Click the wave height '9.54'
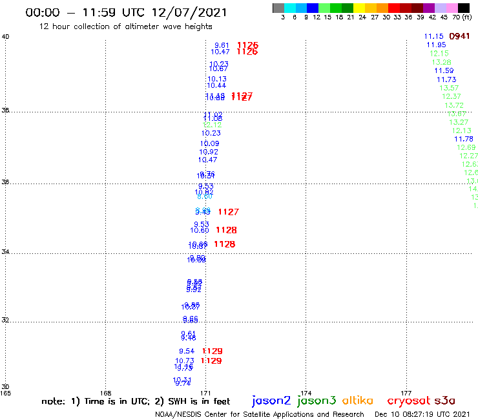The image size is (478, 420). click(x=187, y=351)
